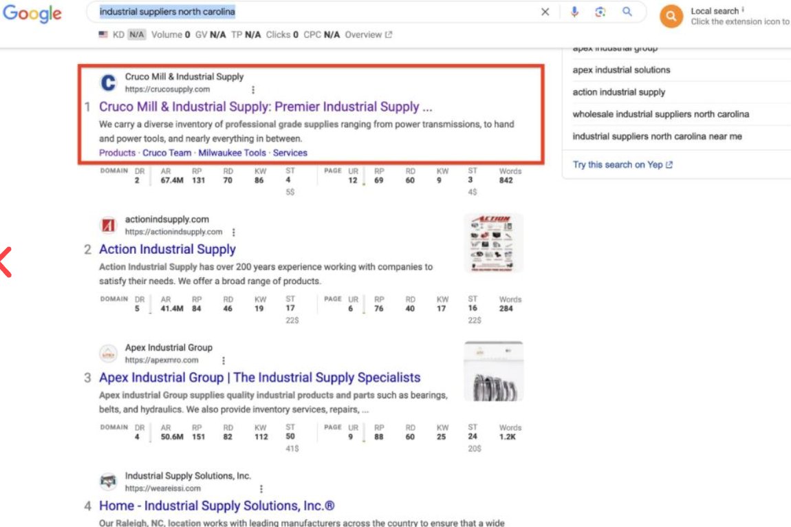Open more options for weareissi.com result
Screen dimensions: 791x527
(261, 488)
